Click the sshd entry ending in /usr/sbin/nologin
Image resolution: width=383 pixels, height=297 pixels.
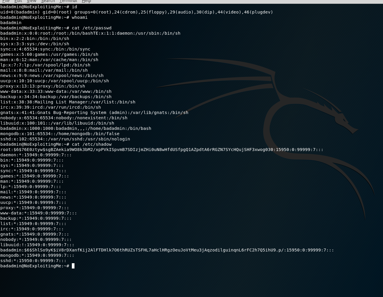[65, 139]
